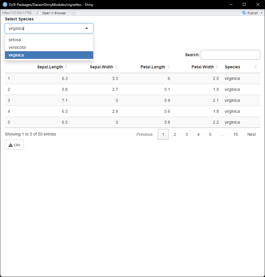Viewport: 265px width, 277px height.
Task: Click Sepal.Length value 6.5 in row 5
Action: point(64,122)
